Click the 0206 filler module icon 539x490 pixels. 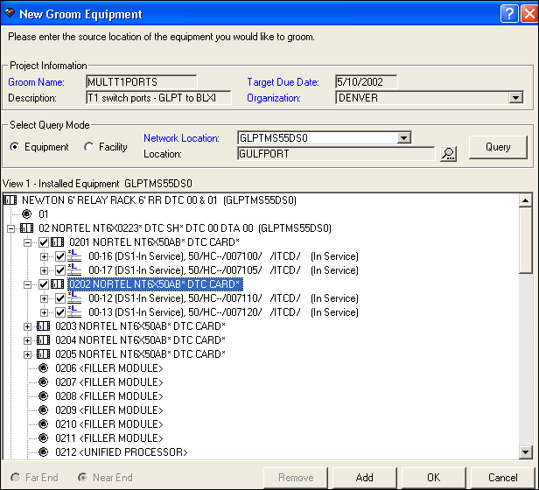click(44, 367)
